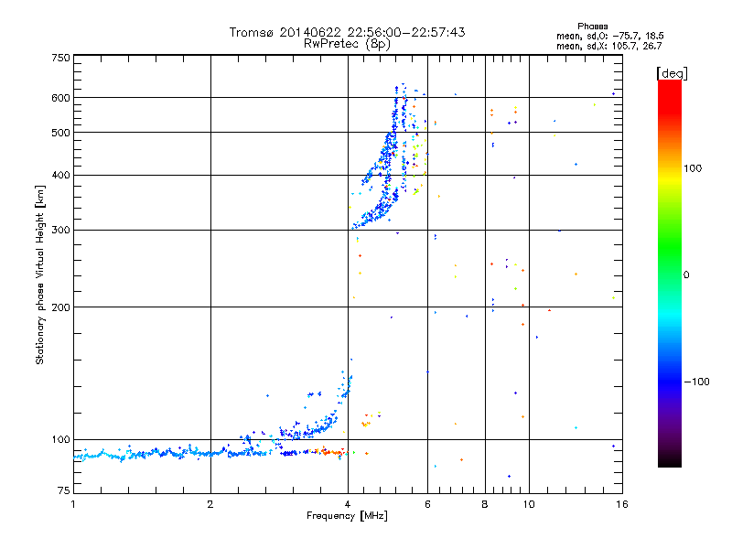Click x-axis tick label '1'

click(x=73, y=504)
